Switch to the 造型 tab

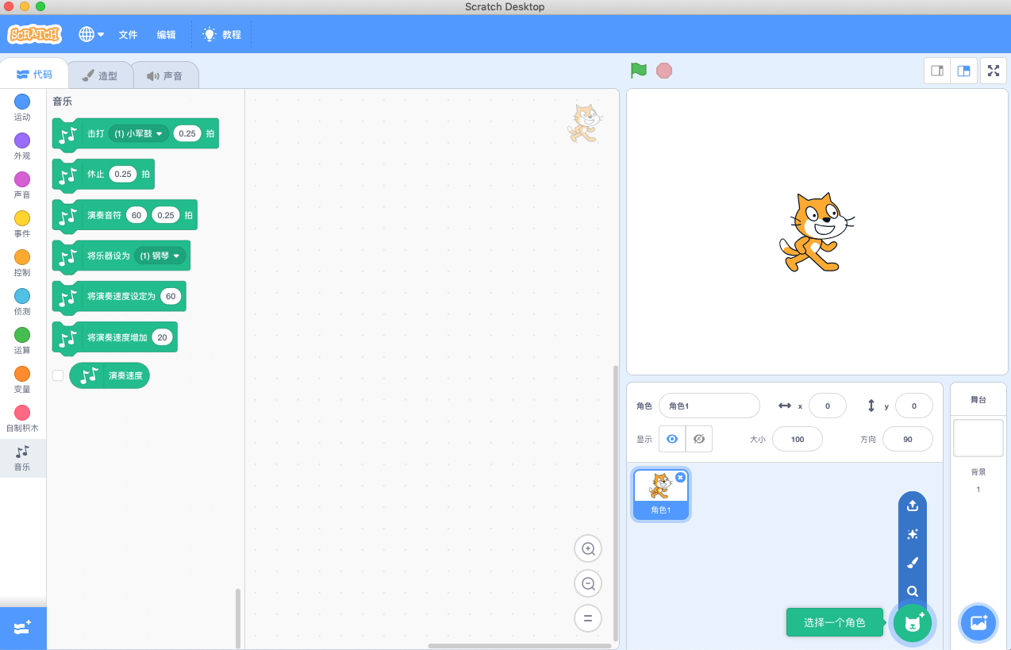[x=100, y=76]
